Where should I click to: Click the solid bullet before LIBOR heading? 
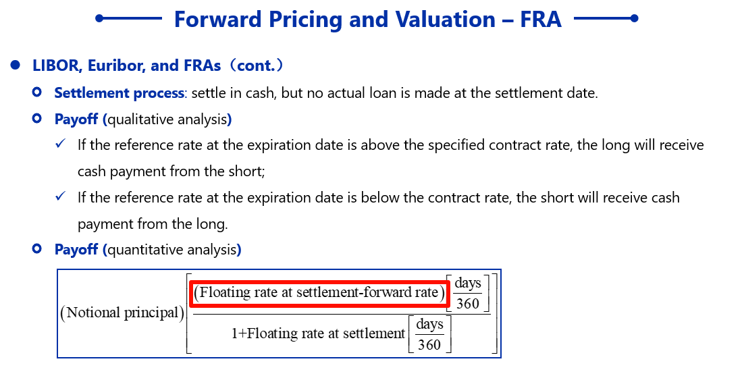tap(15, 65)
